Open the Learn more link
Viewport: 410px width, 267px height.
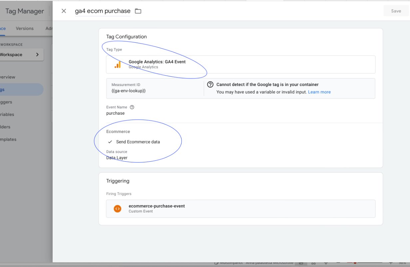click(x=319, y=92)
